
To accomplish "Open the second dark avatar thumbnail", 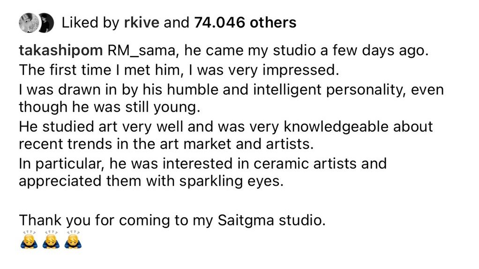I will coord(46,23).
